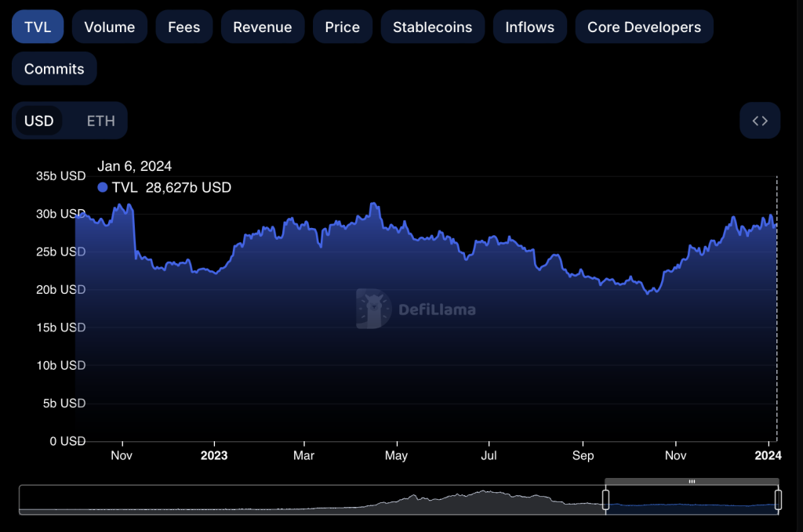Click right handle of range slider
This screenshot has height=532, width=803.
(x=778, y=500)
